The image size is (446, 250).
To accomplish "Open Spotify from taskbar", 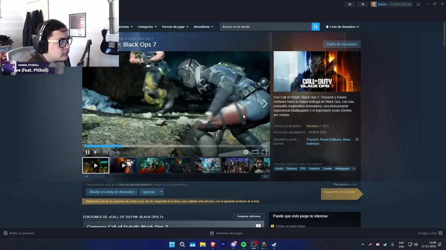I will click(x=244, y=244).
